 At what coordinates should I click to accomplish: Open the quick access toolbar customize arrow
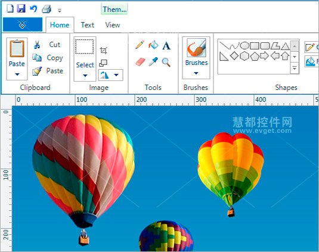pos(60,10)
